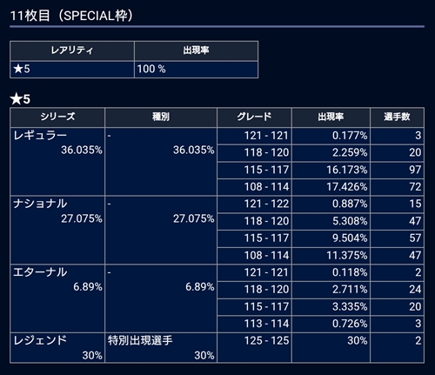The image size is (435, 375).
Task: Click the シリーズ column header
Action: pyautogui.click(x=57, y=117)
